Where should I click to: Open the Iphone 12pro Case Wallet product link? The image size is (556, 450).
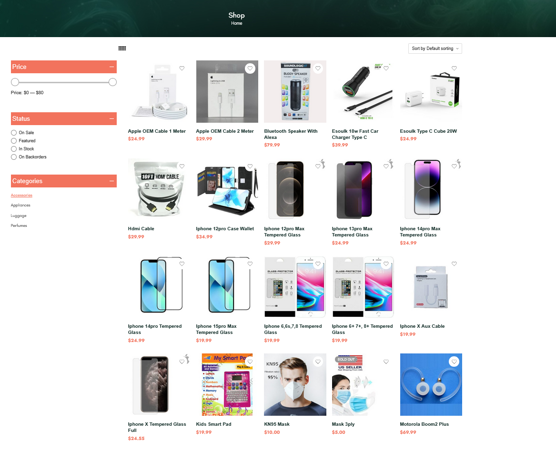(x=225, y=229)
